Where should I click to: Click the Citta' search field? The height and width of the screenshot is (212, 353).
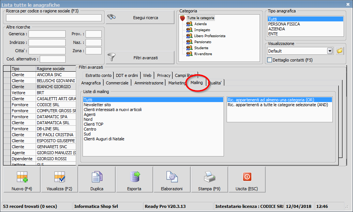47,51
